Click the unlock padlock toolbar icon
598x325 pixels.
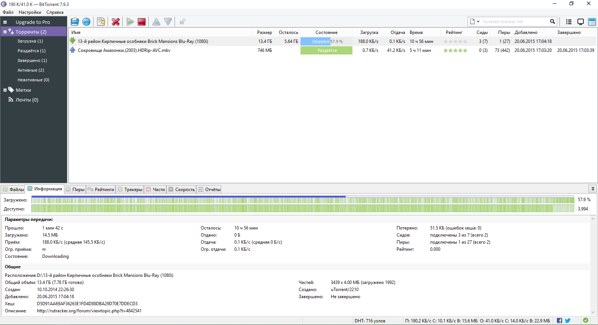click(182, 22)
